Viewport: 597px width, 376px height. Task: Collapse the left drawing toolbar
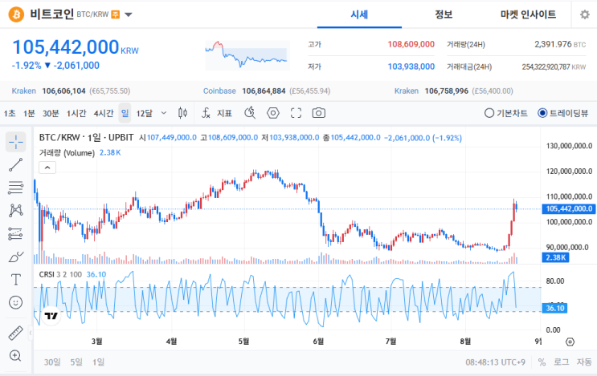31,333
